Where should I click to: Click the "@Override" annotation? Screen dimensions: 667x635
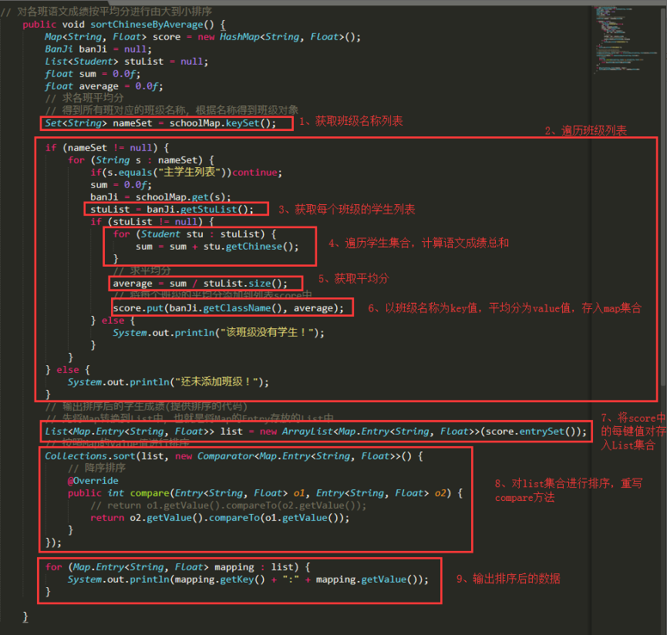(x=93, y=481)
